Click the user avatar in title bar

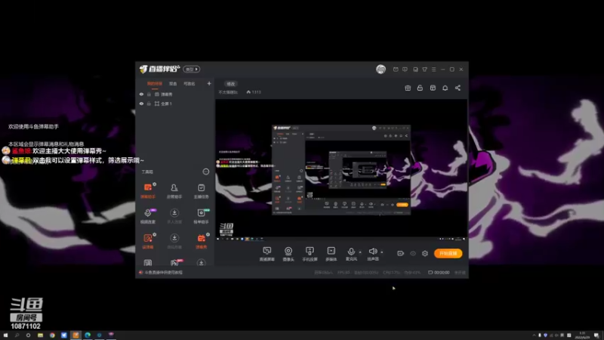pos(381,70)
